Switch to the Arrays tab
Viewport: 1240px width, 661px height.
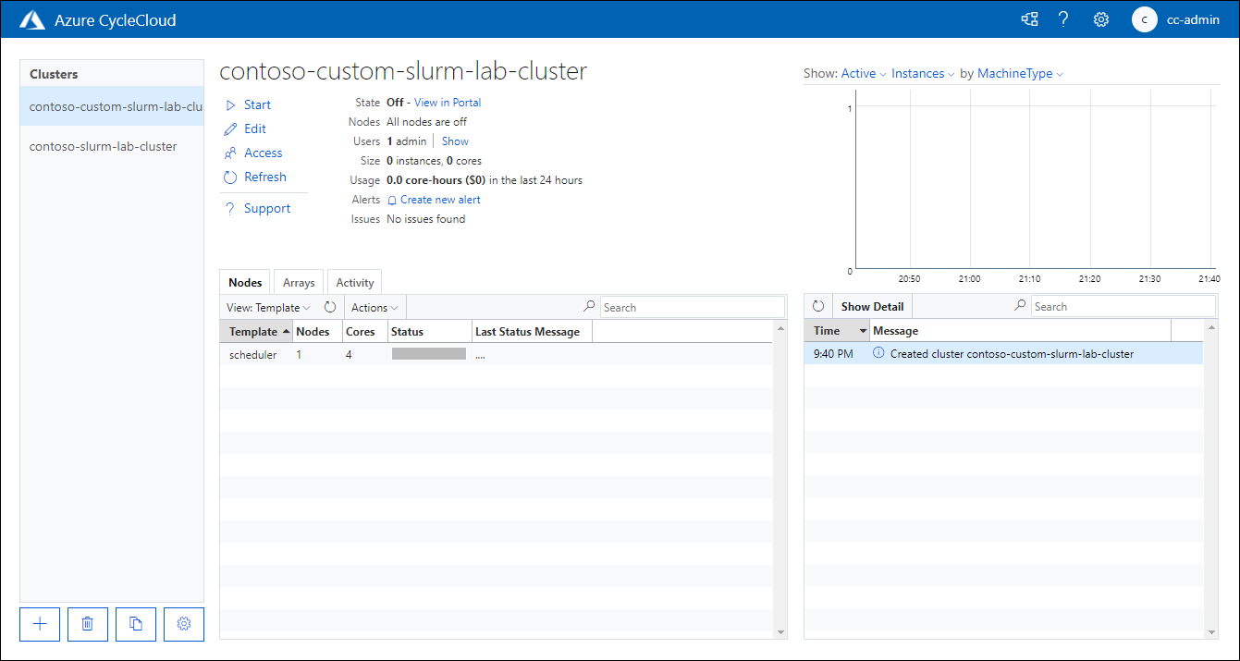298,282
